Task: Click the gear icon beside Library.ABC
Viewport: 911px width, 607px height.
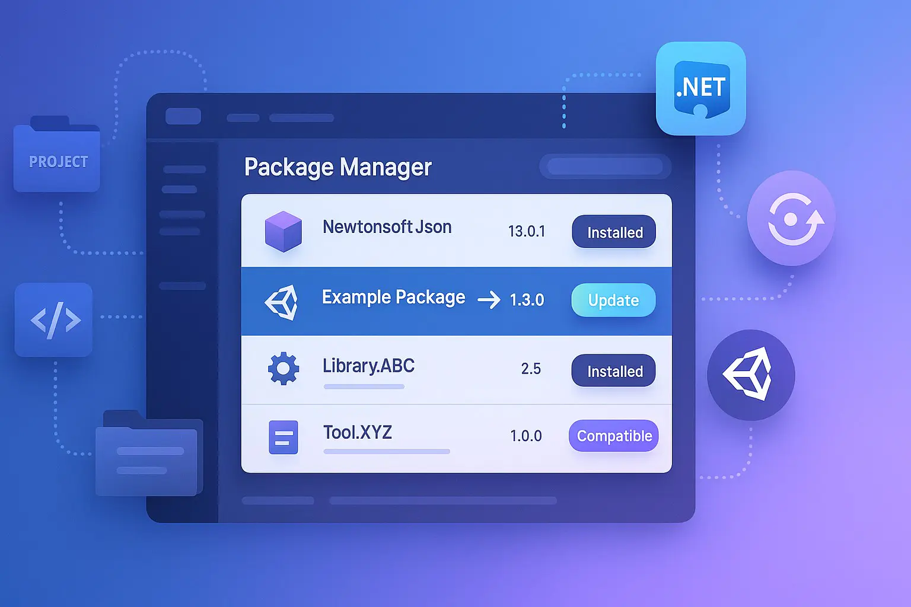Action: [x=284, y=369]
